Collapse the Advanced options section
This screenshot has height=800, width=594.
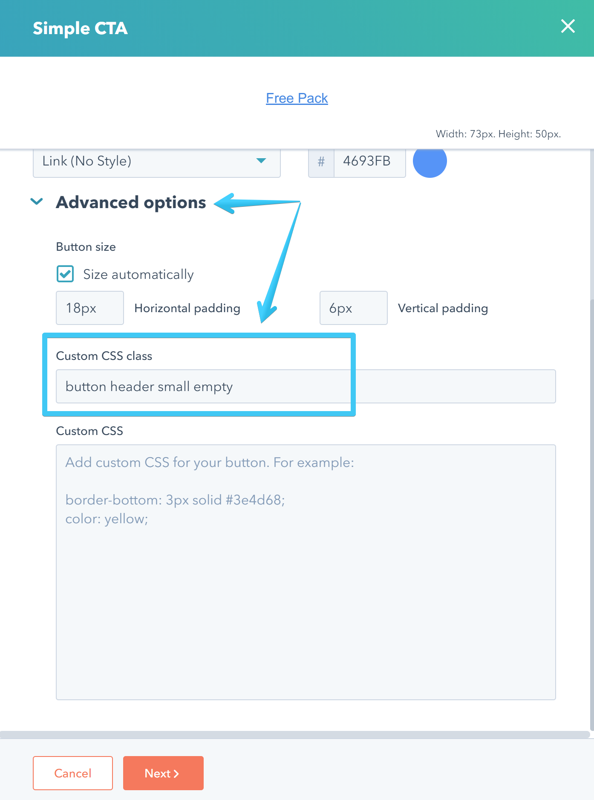click(130, 202)
